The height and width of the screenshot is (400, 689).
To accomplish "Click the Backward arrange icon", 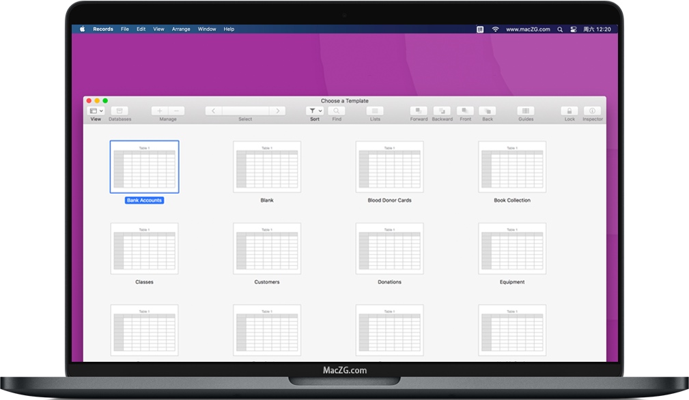I will (442, 111).
